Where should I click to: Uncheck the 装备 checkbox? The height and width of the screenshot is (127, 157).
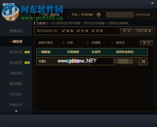click(63, 31)
